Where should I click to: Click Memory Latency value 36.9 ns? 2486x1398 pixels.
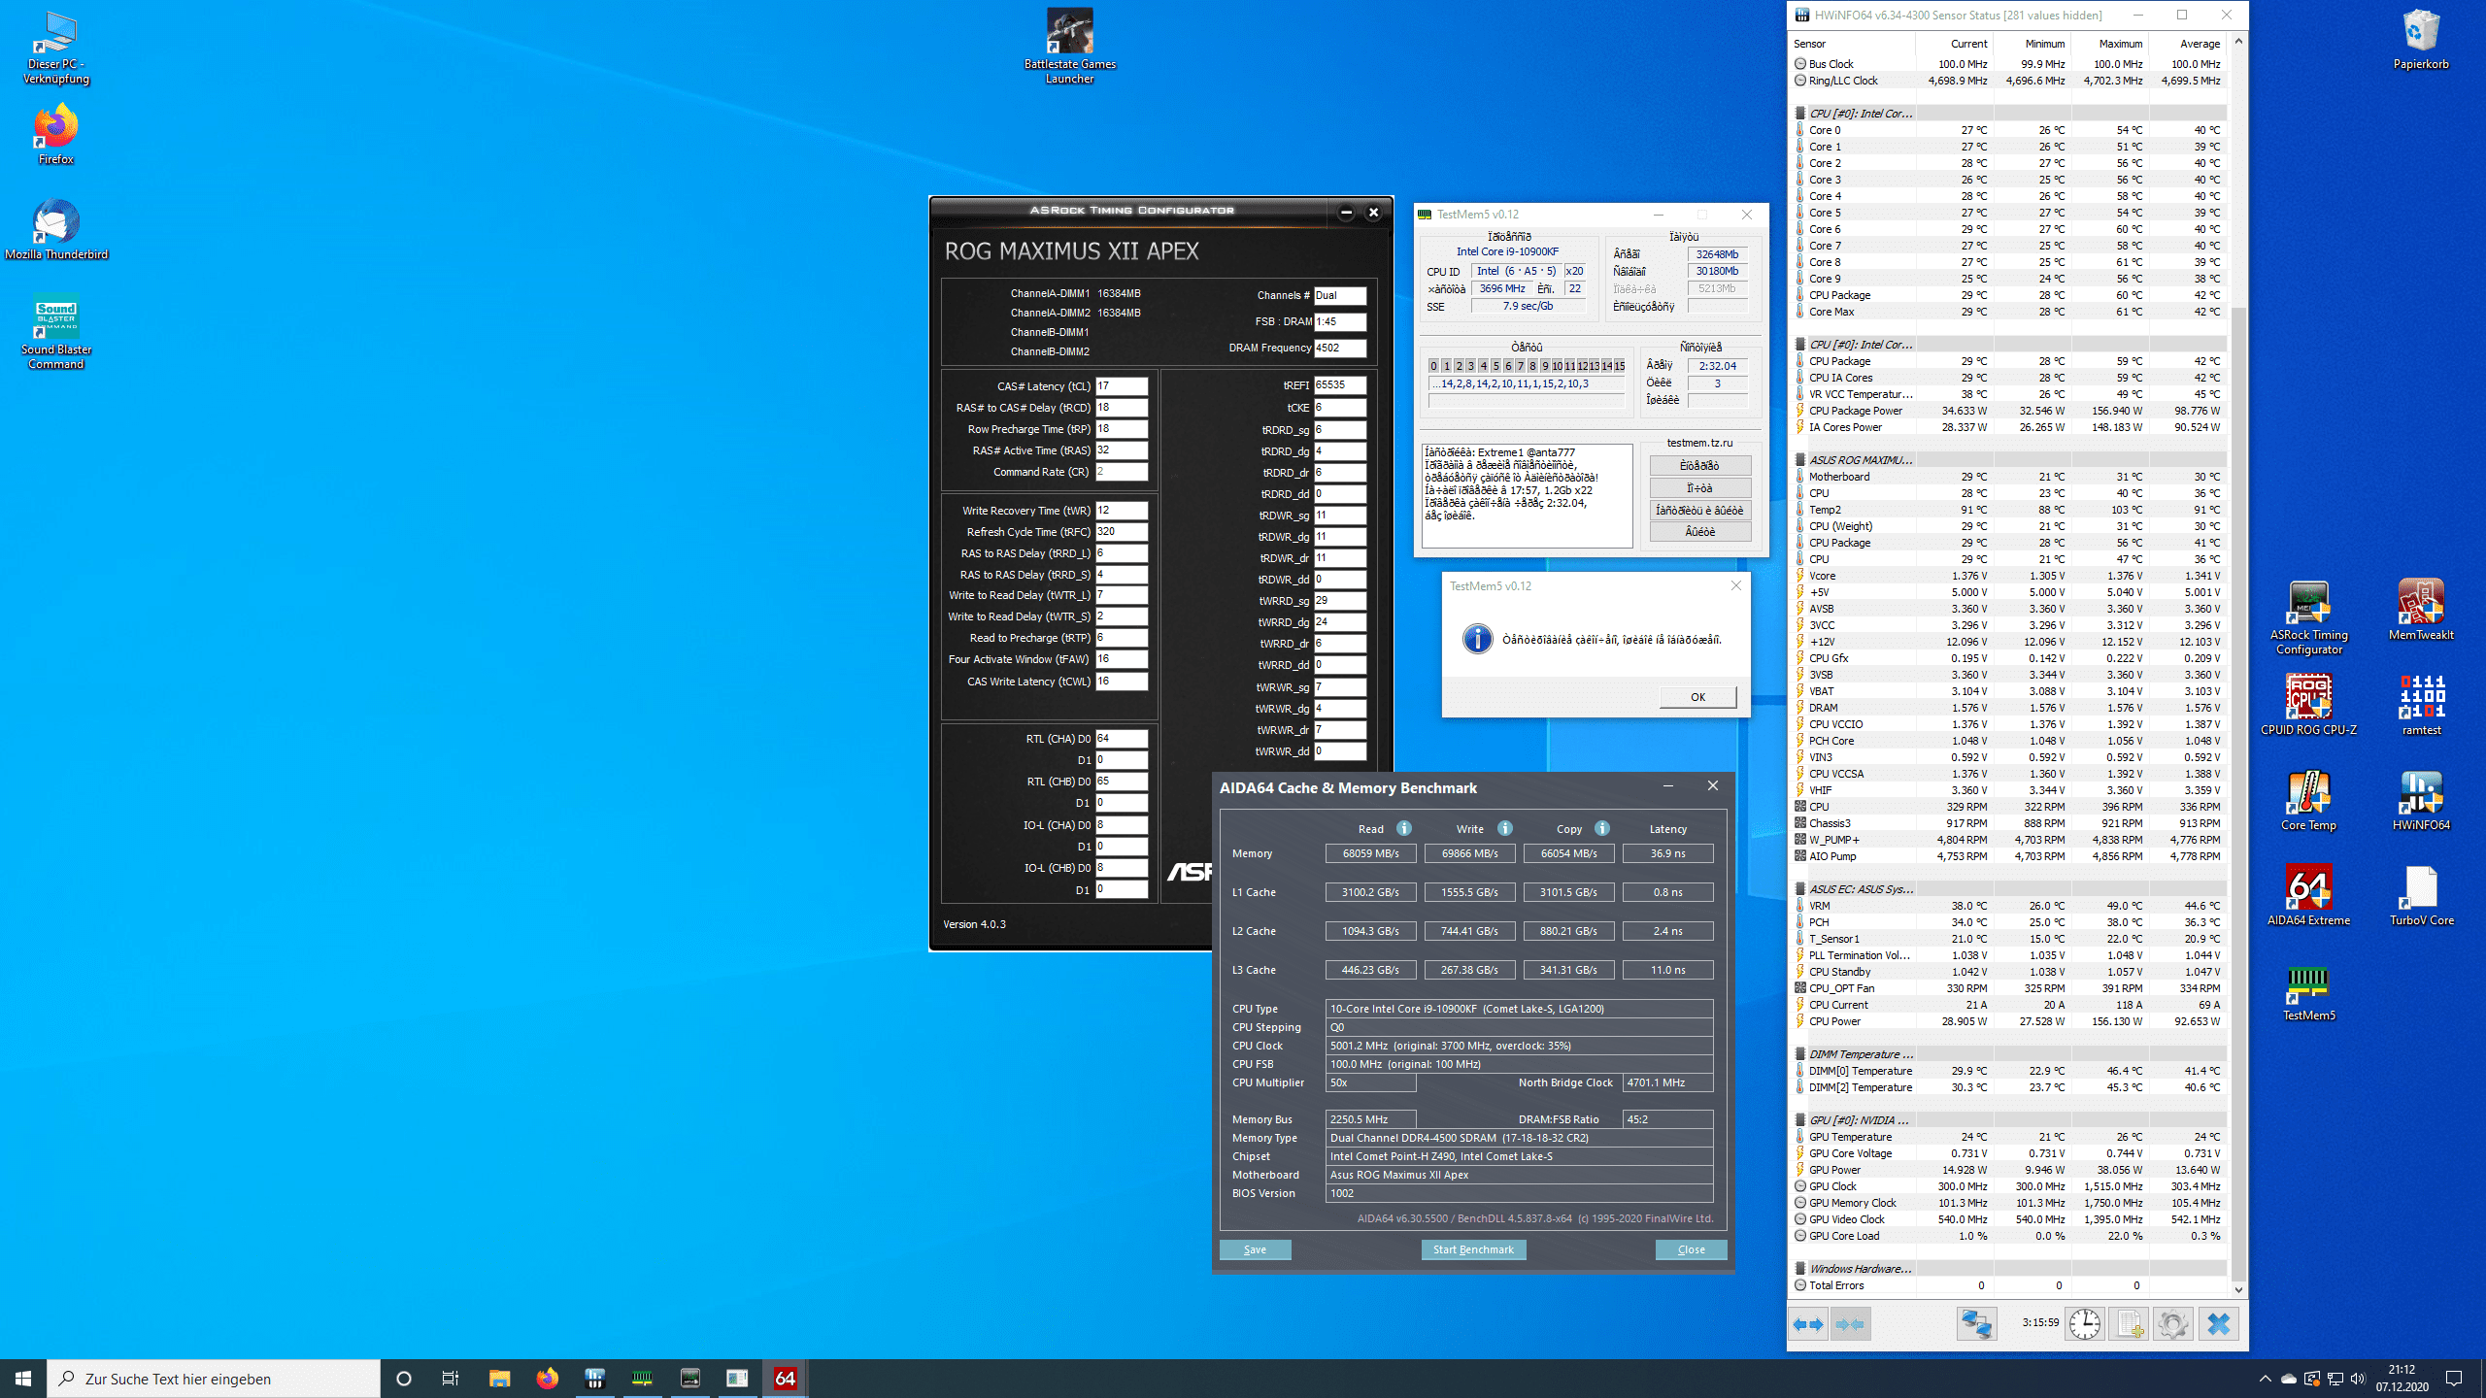(1667, 853)
